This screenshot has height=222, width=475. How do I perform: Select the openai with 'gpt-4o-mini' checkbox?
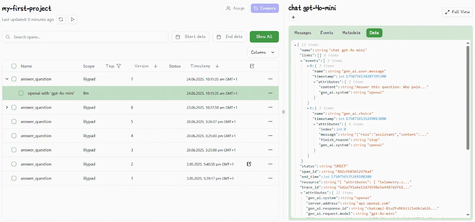(21, 93)
